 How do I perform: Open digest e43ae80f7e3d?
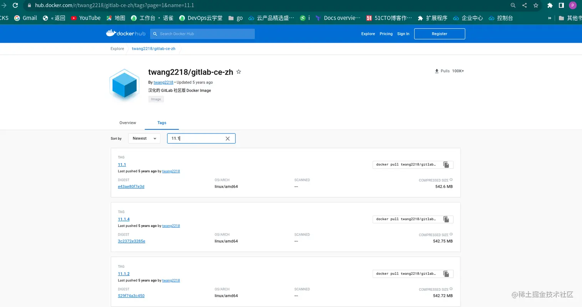131,187
